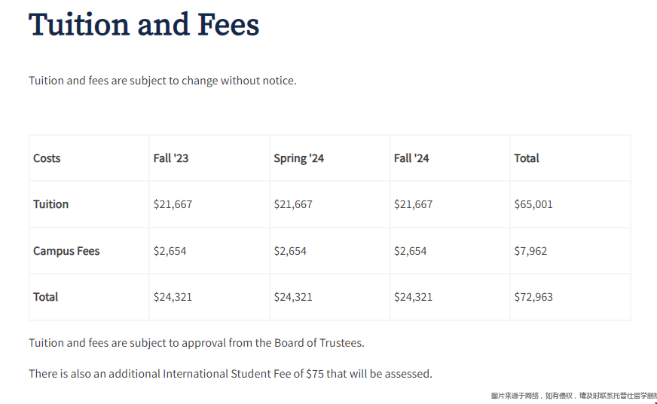Click the "Fall '23" column header
The image size is (657, 404).
click(x=170, y=158)
